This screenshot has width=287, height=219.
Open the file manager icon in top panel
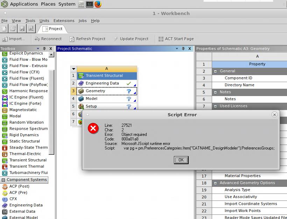[81, 4]
